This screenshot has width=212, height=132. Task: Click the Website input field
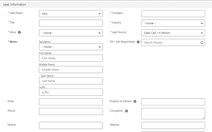(173, 125)
